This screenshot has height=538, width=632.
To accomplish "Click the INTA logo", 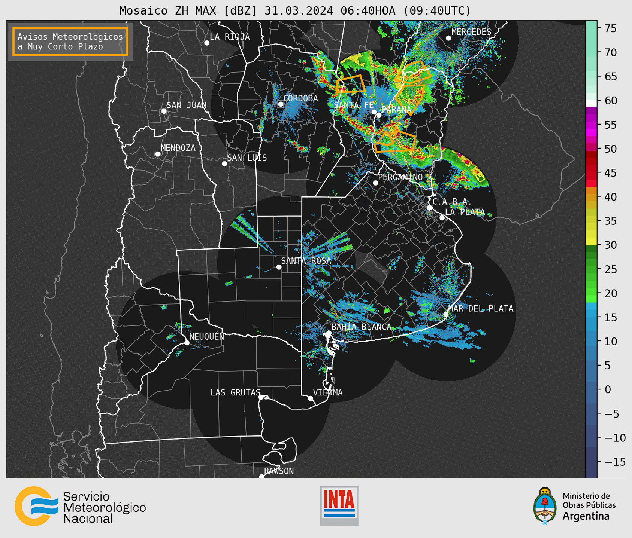I will [339, 505].
